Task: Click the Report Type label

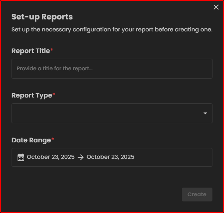Action: tap(32, 96)
